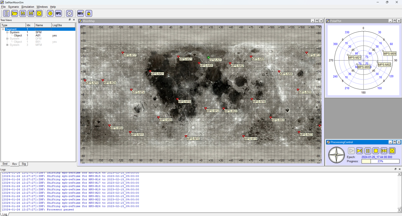Switch to the Sig tab
This screenshot has height=216, width=402.
coord(24,164)
